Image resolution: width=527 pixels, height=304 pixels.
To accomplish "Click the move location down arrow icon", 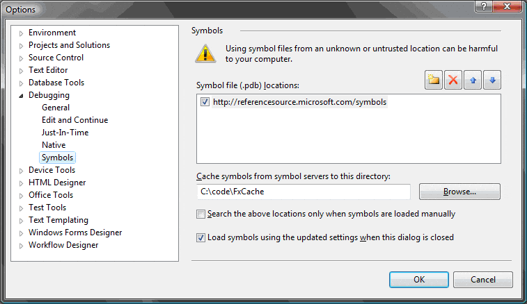I will (492, 80).
